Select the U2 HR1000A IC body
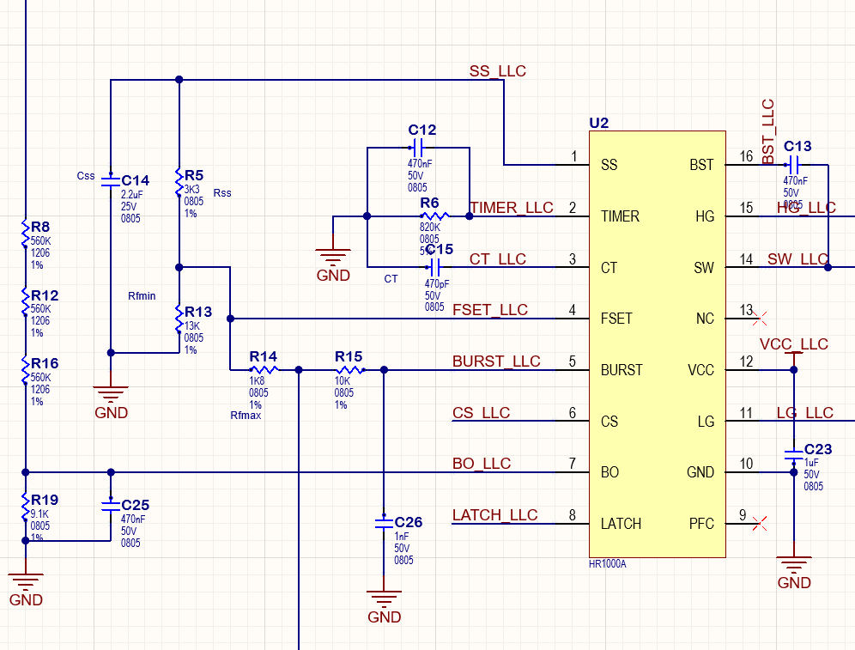The width and height of the screenshot is (855, 650). click(657, 343)
